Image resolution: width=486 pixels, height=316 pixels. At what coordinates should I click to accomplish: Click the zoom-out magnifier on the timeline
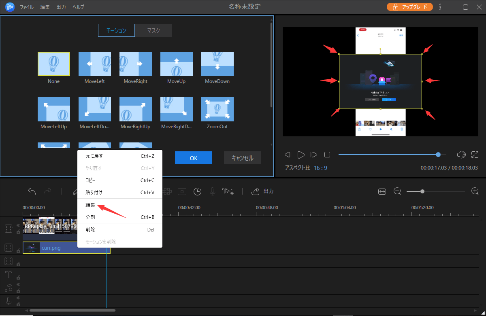pos(397,191)
